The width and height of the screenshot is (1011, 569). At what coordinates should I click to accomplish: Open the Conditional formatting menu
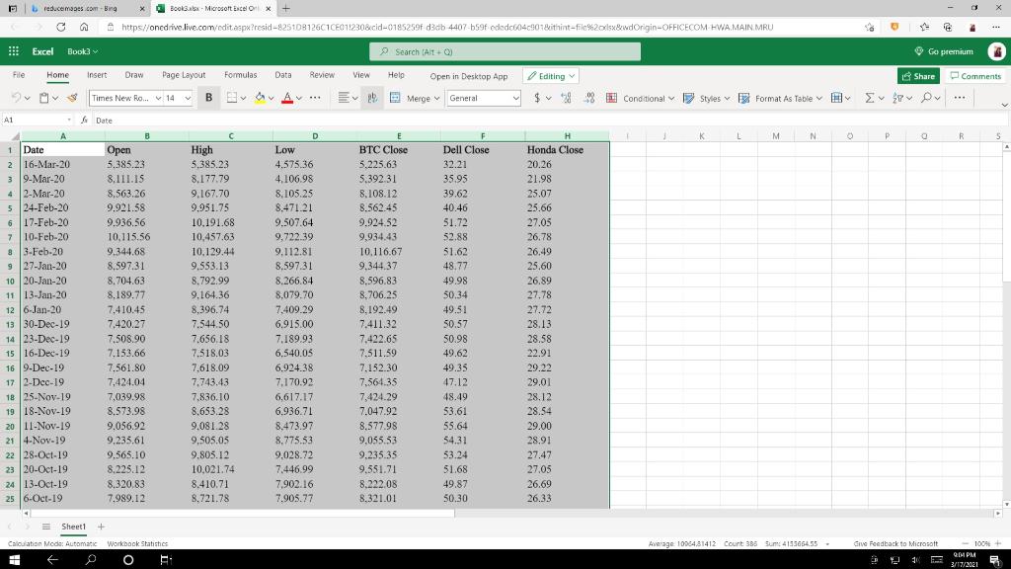[642, 99]
